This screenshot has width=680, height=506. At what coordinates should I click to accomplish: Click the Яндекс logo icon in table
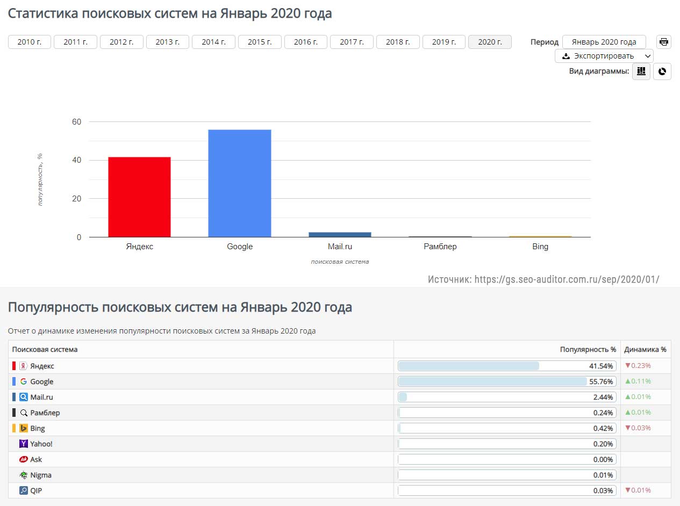[x=23, y=366]
